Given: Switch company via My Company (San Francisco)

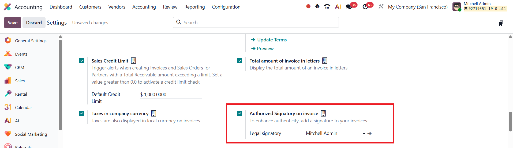Looking at the screenshot, I should (418, 7).
